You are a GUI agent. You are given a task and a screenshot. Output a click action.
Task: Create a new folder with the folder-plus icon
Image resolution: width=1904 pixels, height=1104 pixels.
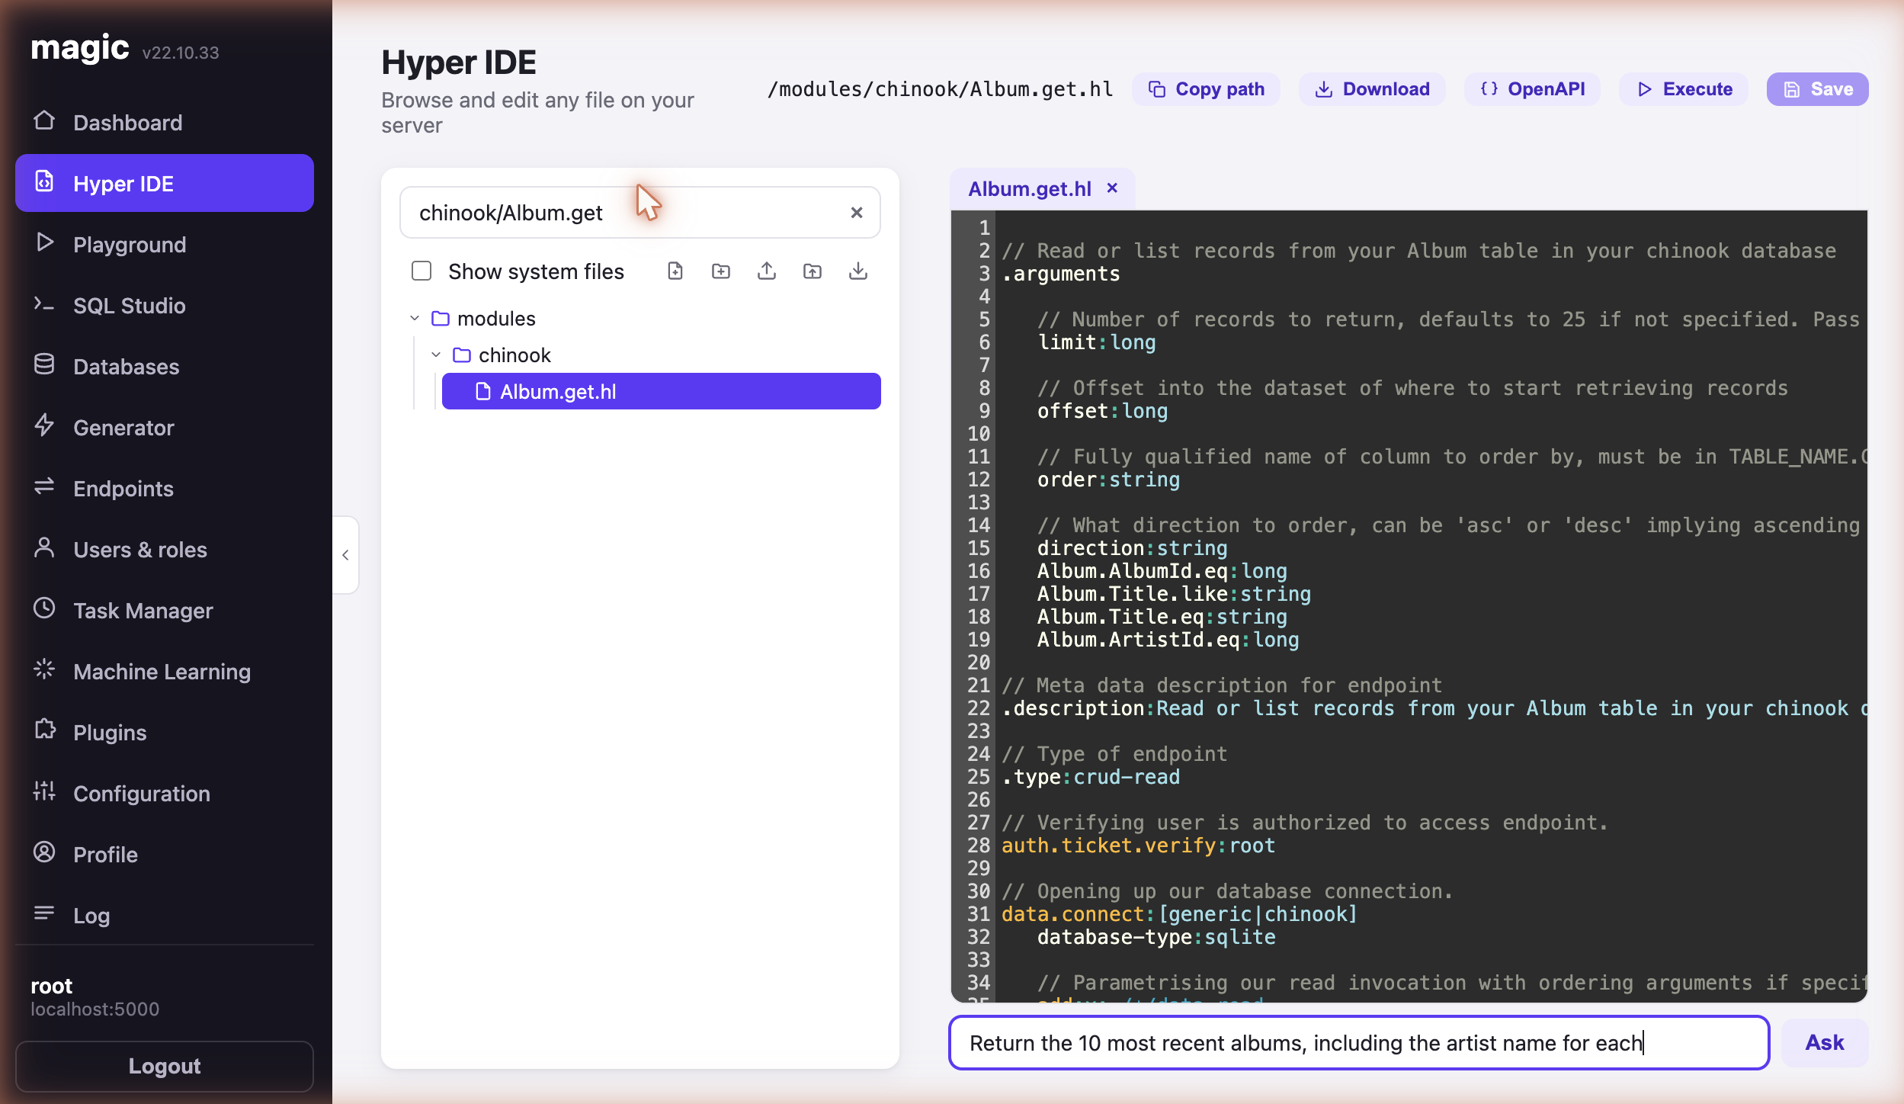click(721, 271)
